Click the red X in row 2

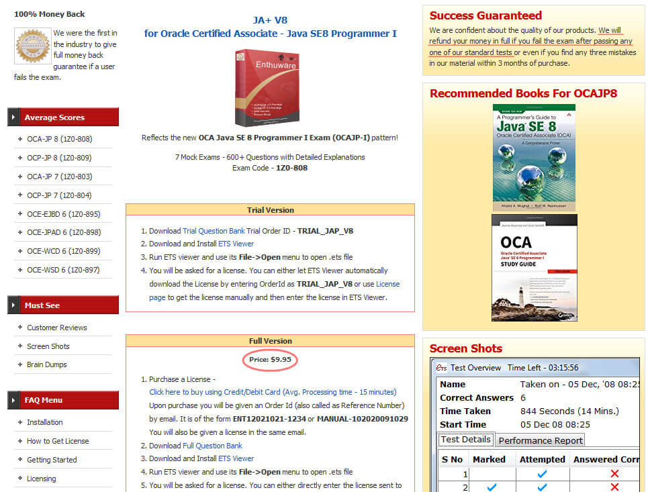click(614, 487)
